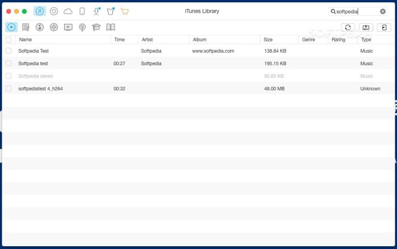This screenshot has width=397, height=249.
Task: Select the Music category play icon
Action: pos(11,27)
